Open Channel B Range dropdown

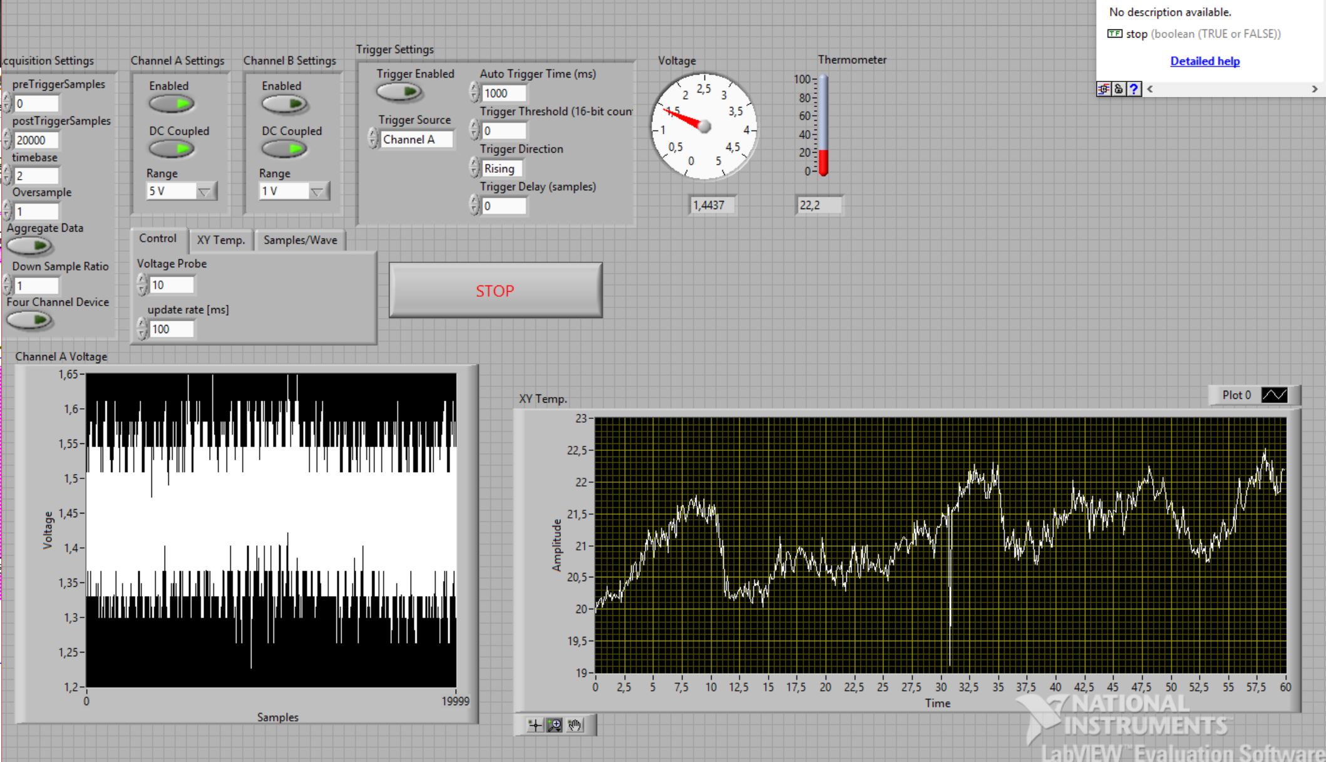tap(317, 192)
